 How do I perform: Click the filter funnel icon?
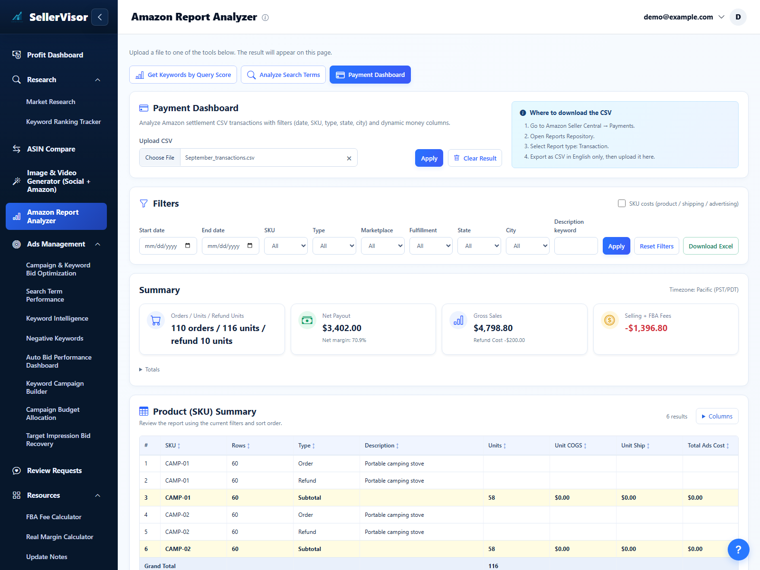tap(143, 203)
